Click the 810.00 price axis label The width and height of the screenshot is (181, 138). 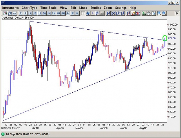point(172,117)
